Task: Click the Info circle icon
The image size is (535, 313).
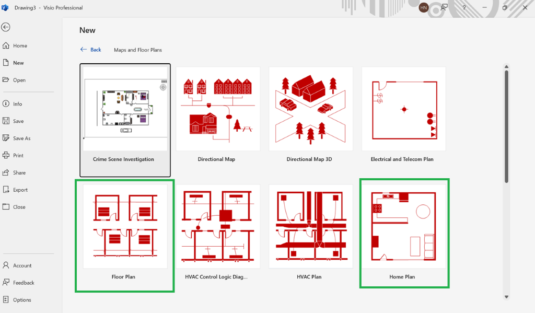Action: tap(6, 103)
